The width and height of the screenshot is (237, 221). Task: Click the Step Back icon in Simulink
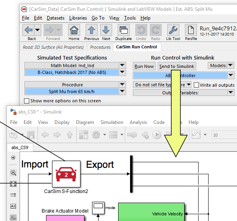click(x=145, y=135)
